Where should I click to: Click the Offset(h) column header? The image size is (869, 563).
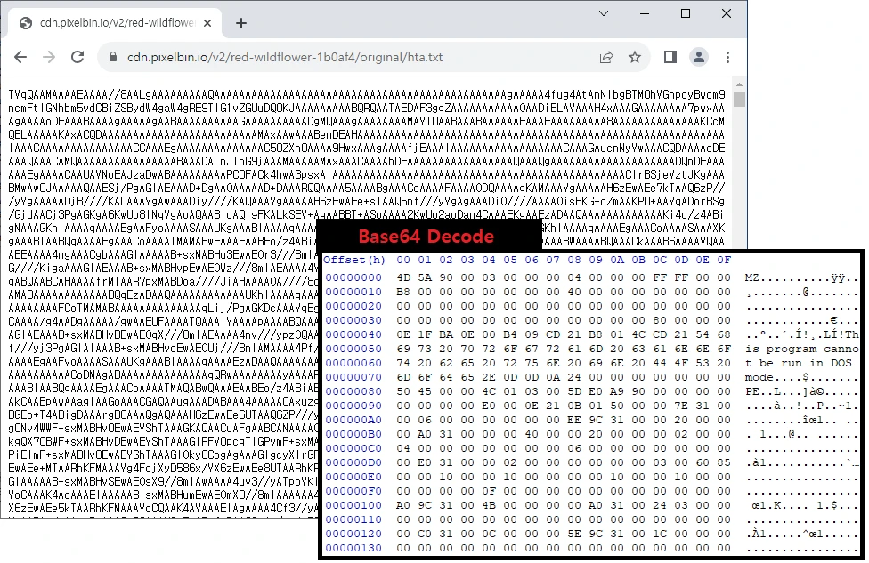tap(354, 260)
